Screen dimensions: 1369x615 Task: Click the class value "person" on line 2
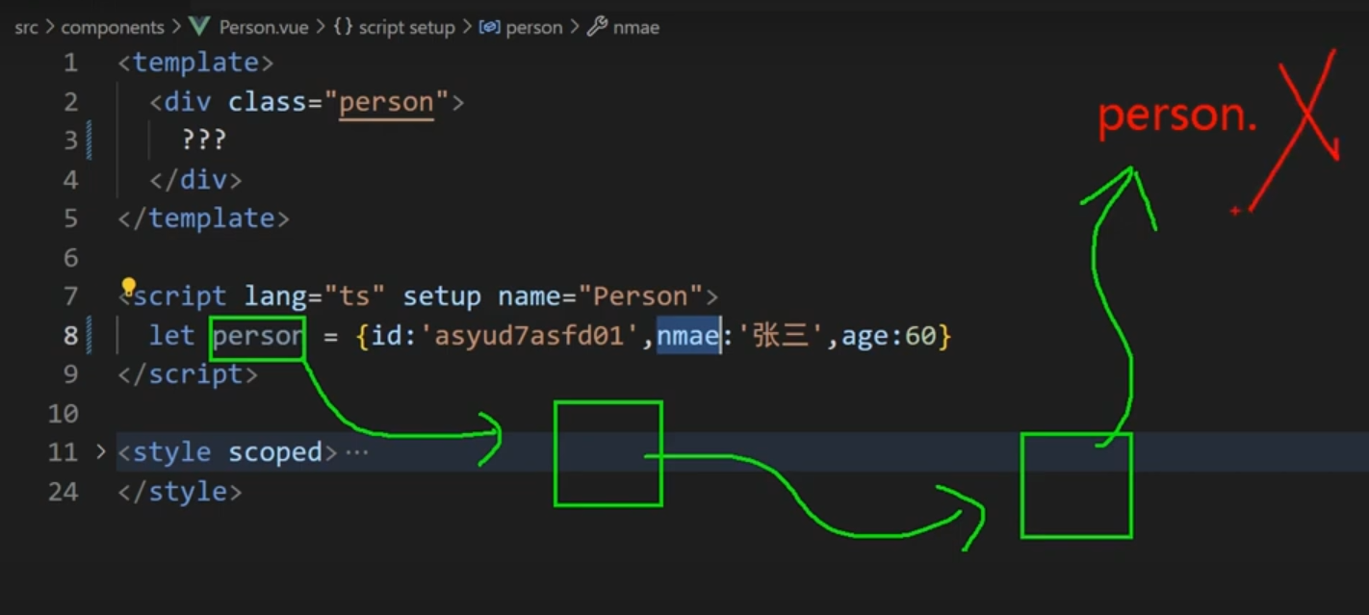[386, 102]
